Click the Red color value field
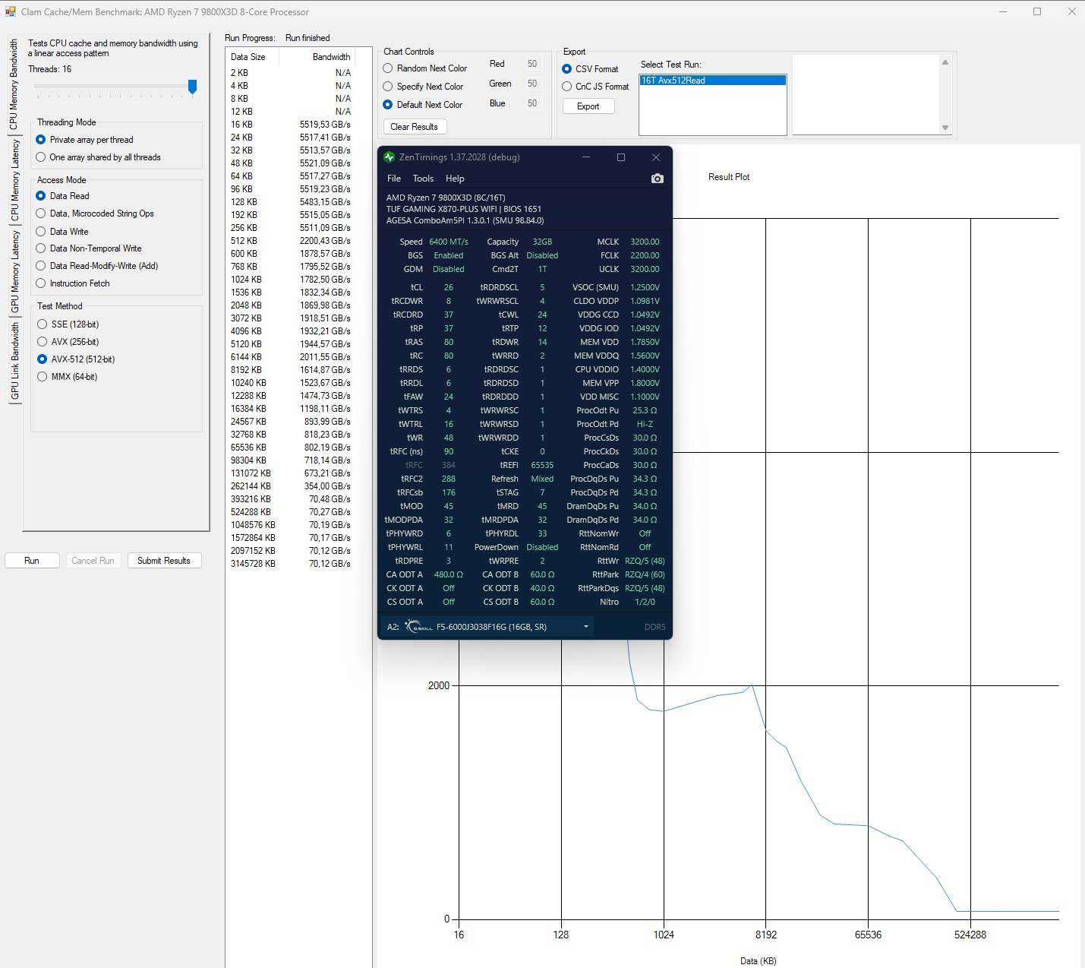This screenshot has width=1085, height=968. (x=533, y=64)
